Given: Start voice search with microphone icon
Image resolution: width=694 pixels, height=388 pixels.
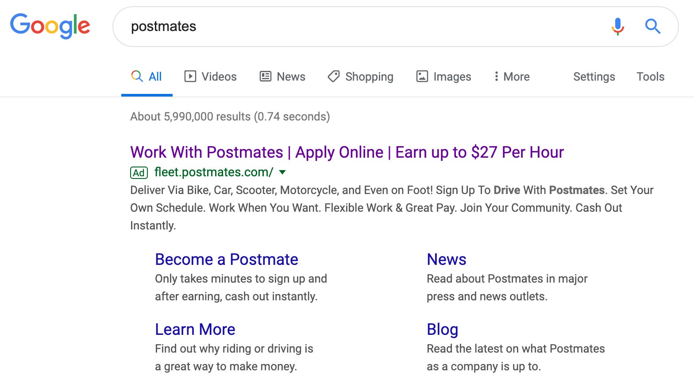Looking at the screenshot, I should click(x=617, y=27).
